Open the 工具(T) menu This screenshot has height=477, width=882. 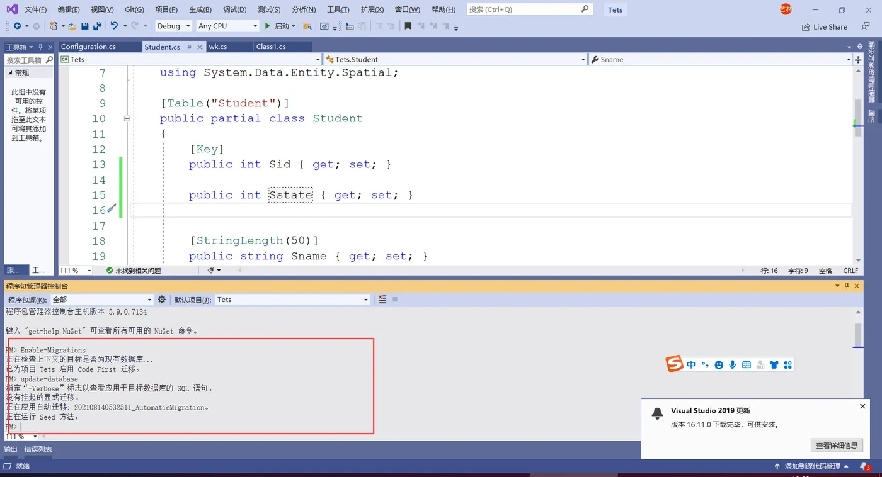[338, 9]
